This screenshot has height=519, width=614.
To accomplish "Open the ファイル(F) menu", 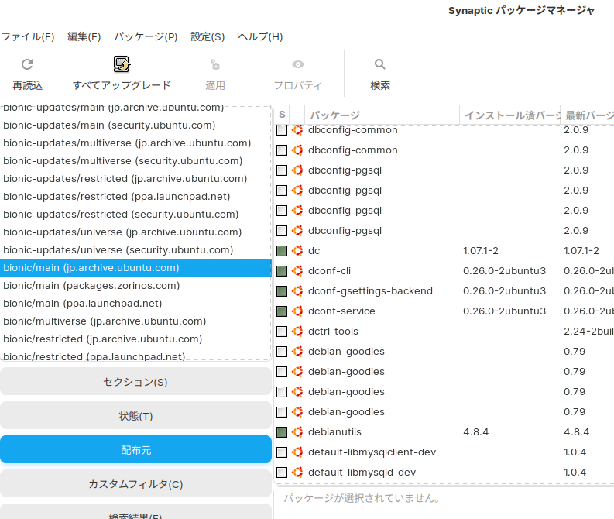I will pos(28,37).
